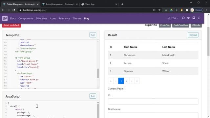Open a new browser tab
This screenshot has height=118, width=210.
(x=122, y=4)
